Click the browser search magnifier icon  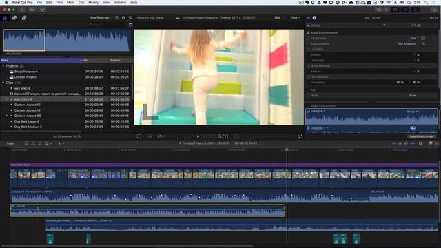[x=130, y=18]
